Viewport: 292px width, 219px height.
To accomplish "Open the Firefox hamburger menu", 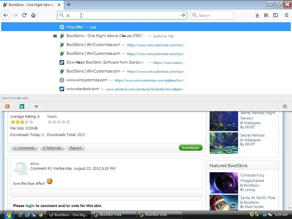I will (x=286, y=15).
